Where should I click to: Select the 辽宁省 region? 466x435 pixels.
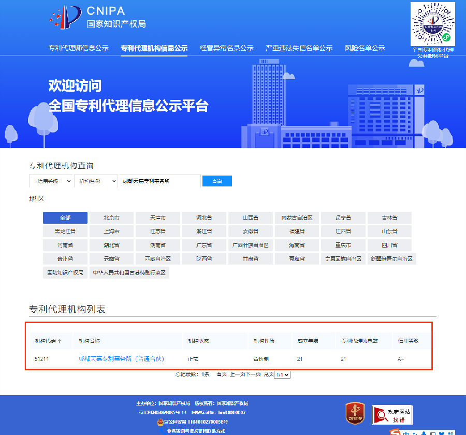tap(343, 218)
